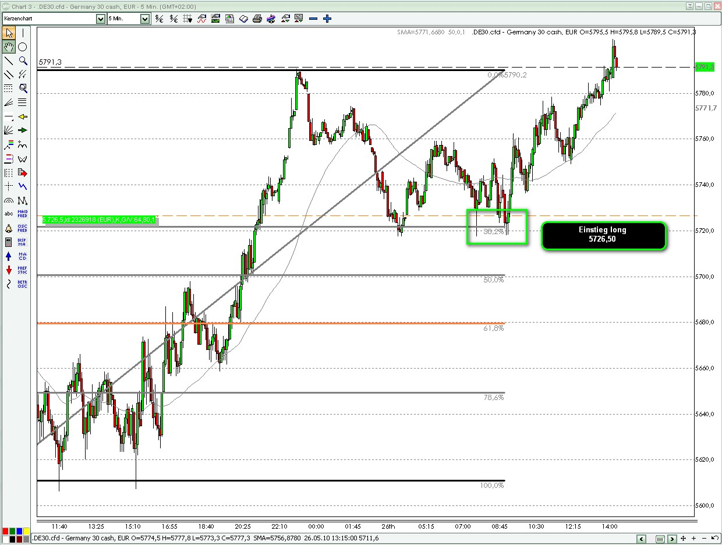Add the OSC PRED indicator
Viewport: 722px width, 545px height.
click(23, 228)
